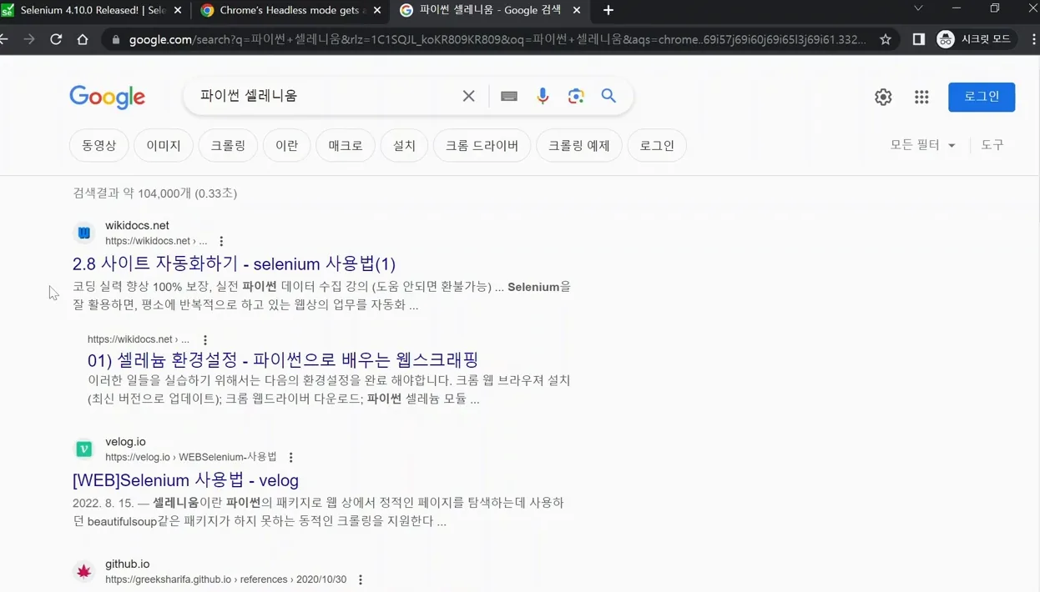The height and width of the screenshot is (592, 1040).
Task: Select the 크롬 드라이버 filter chip
Action: [482, 145]
